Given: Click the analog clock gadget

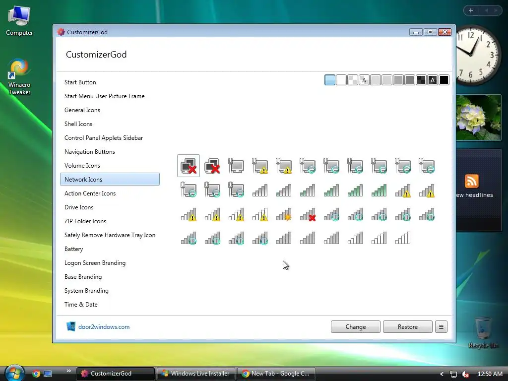Looking at the screenshot, I should [x=478, y=56].
